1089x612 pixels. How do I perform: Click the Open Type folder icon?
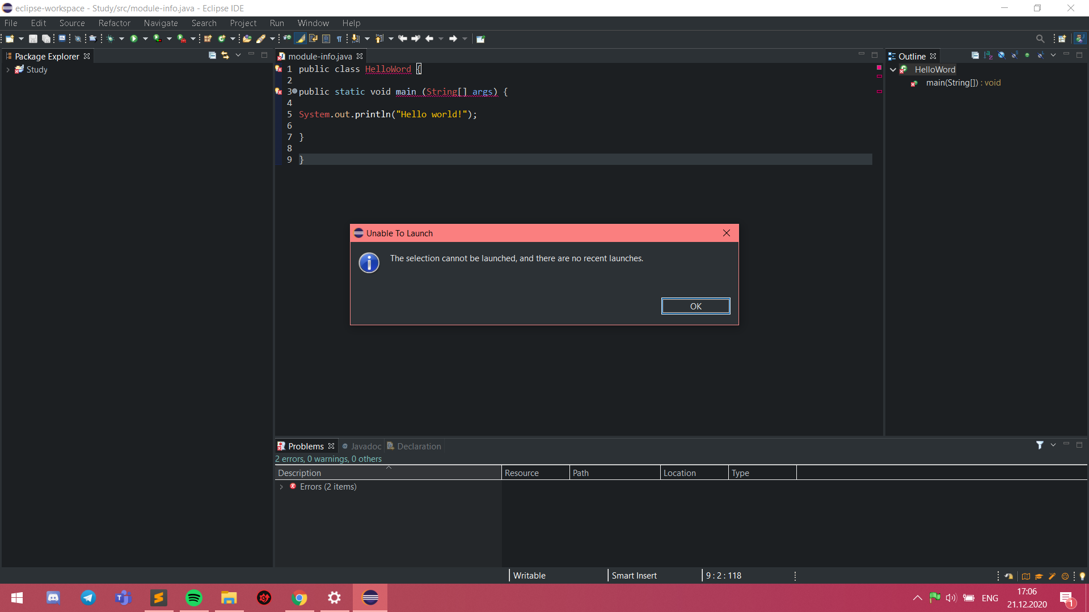pyautogui.click(x=247, y=39)
